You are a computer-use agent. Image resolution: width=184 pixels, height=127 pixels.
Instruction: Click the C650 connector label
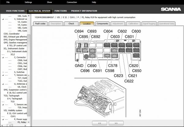click(137, 71)
